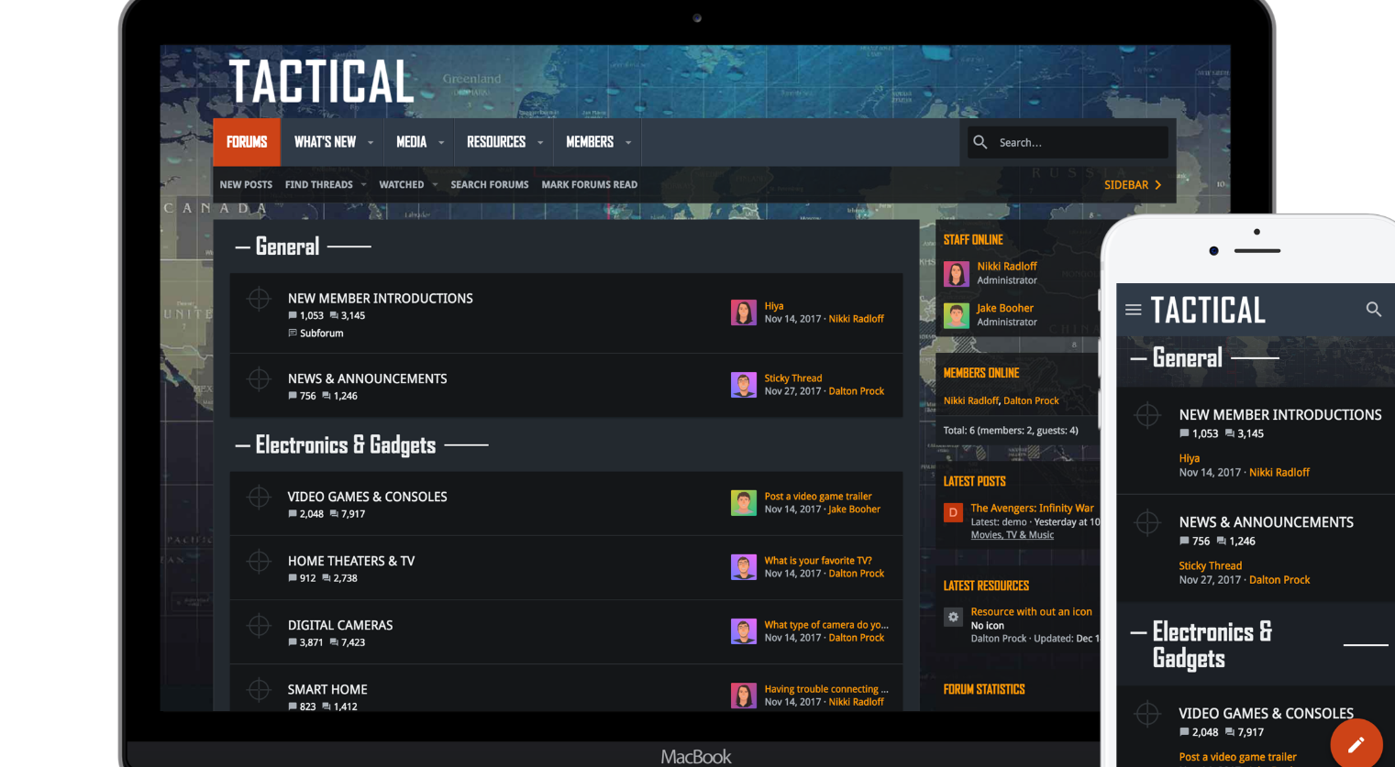Image resolution: width=1395 pixels, height=767 pixels.
Task: Click avatar next to Having trouble connecting post
Action: [x=744, y=696]
